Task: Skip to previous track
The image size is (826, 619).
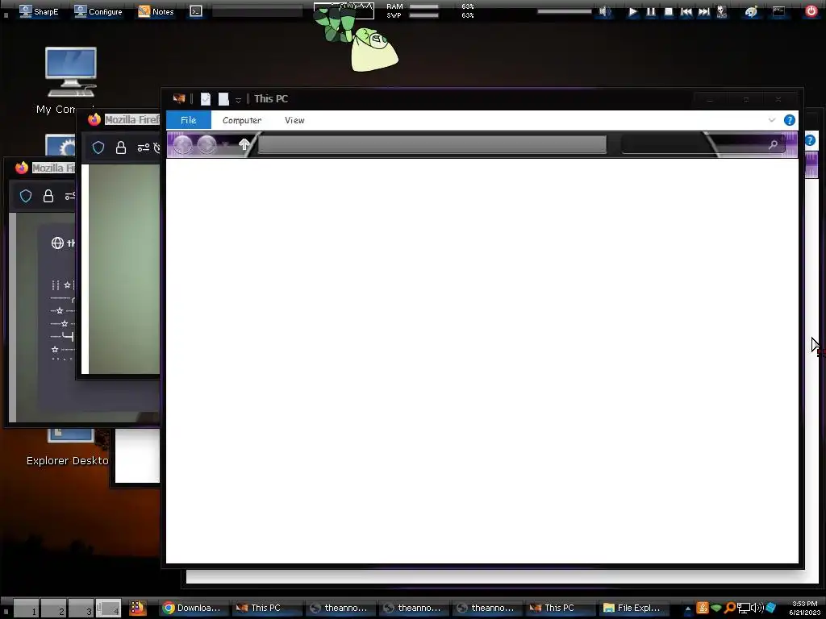Action: 686,11
